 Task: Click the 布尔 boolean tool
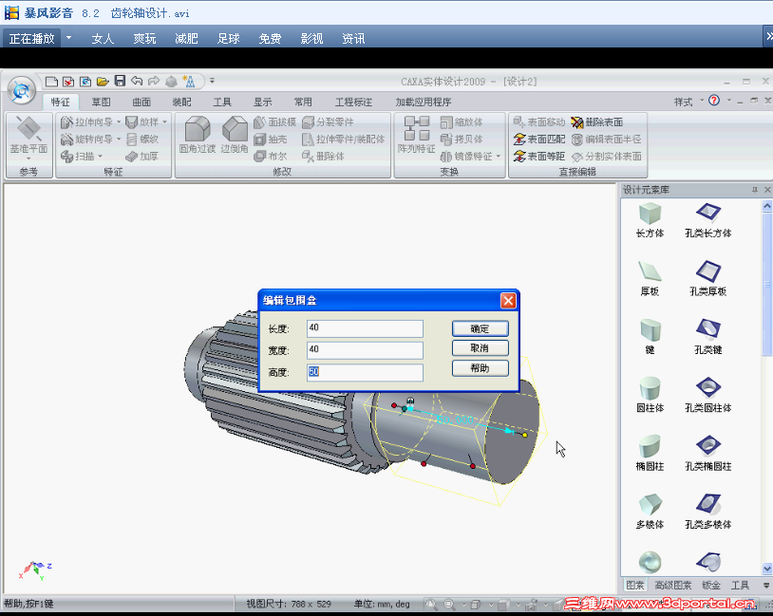click(x=270, y=157)
